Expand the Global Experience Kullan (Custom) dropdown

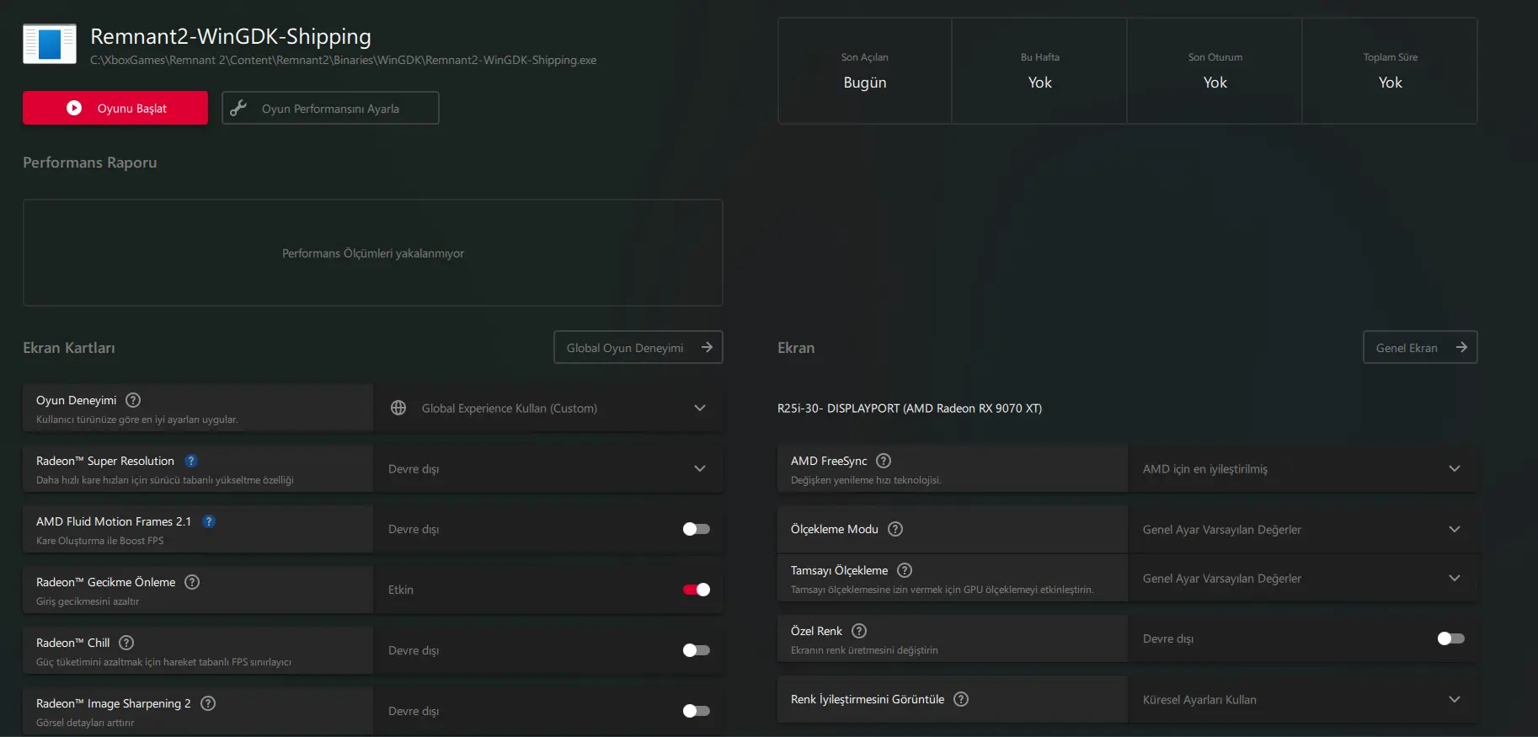coord(548,408)
